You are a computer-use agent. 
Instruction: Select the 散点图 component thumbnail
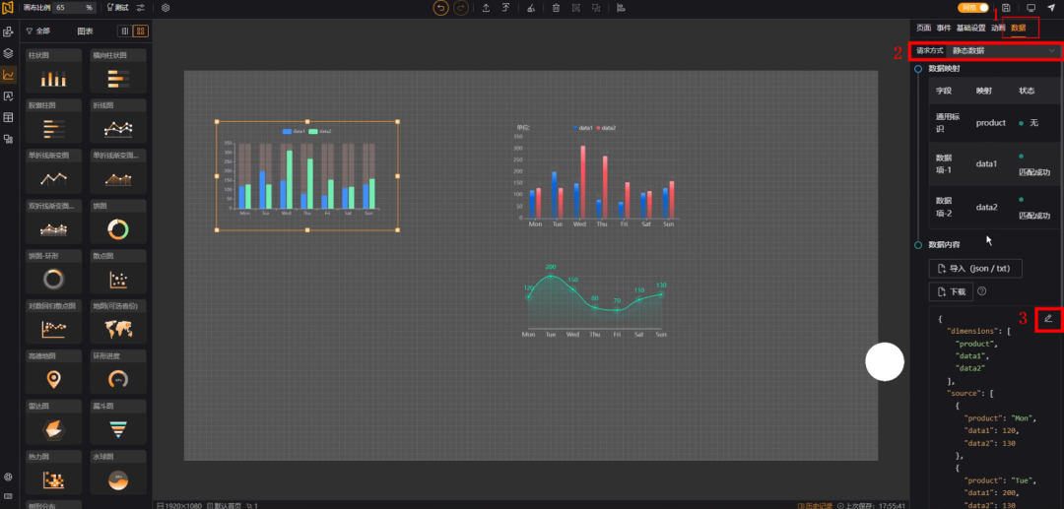coord(118,272)
